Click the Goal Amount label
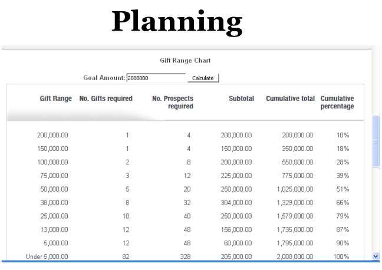 coord(104,78)
